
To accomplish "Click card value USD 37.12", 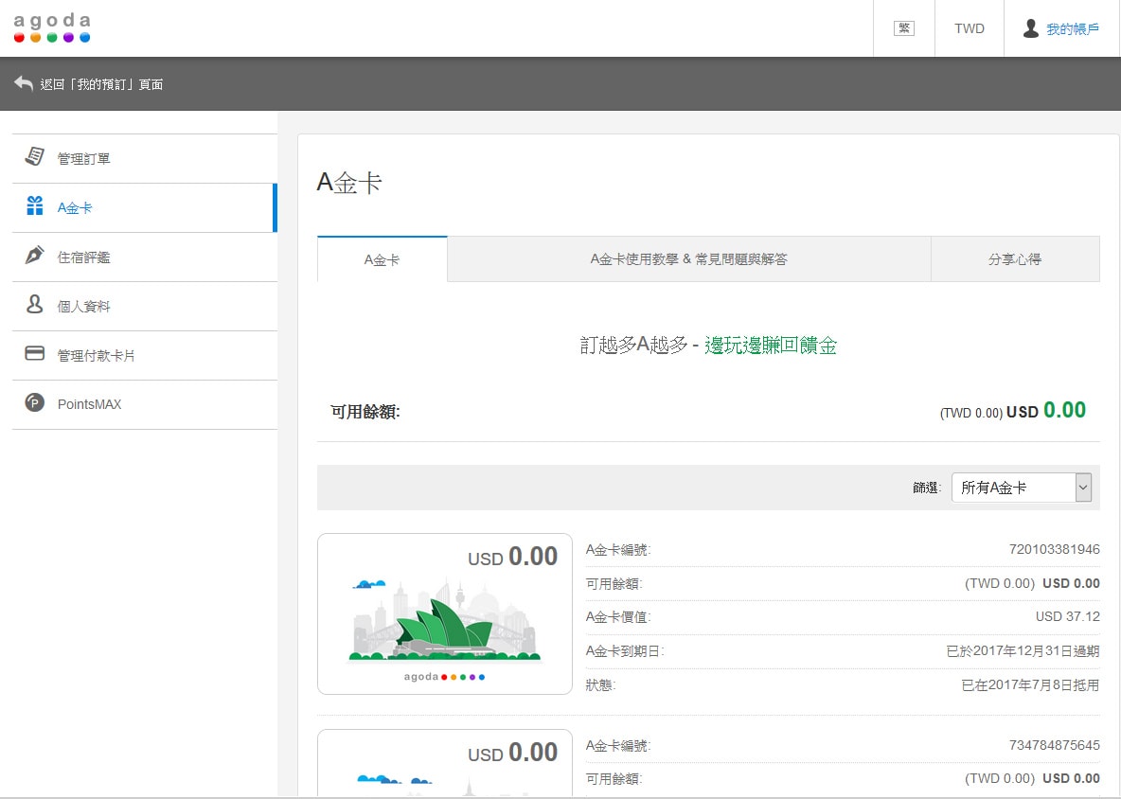I will coord(1067,616).
